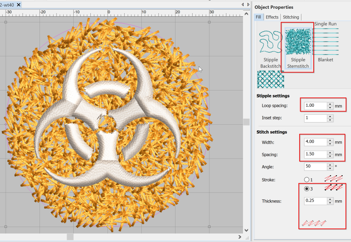
Task: Open the Stitching tab
Action: point(291,17)
